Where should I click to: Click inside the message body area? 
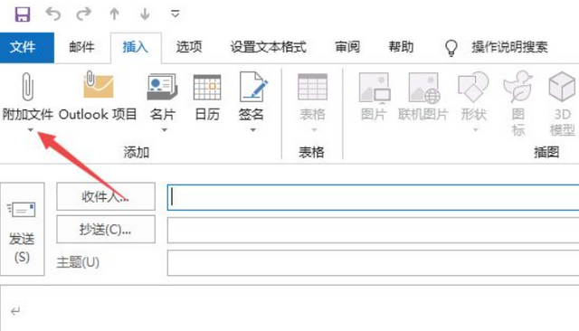(x=289, y=308)
